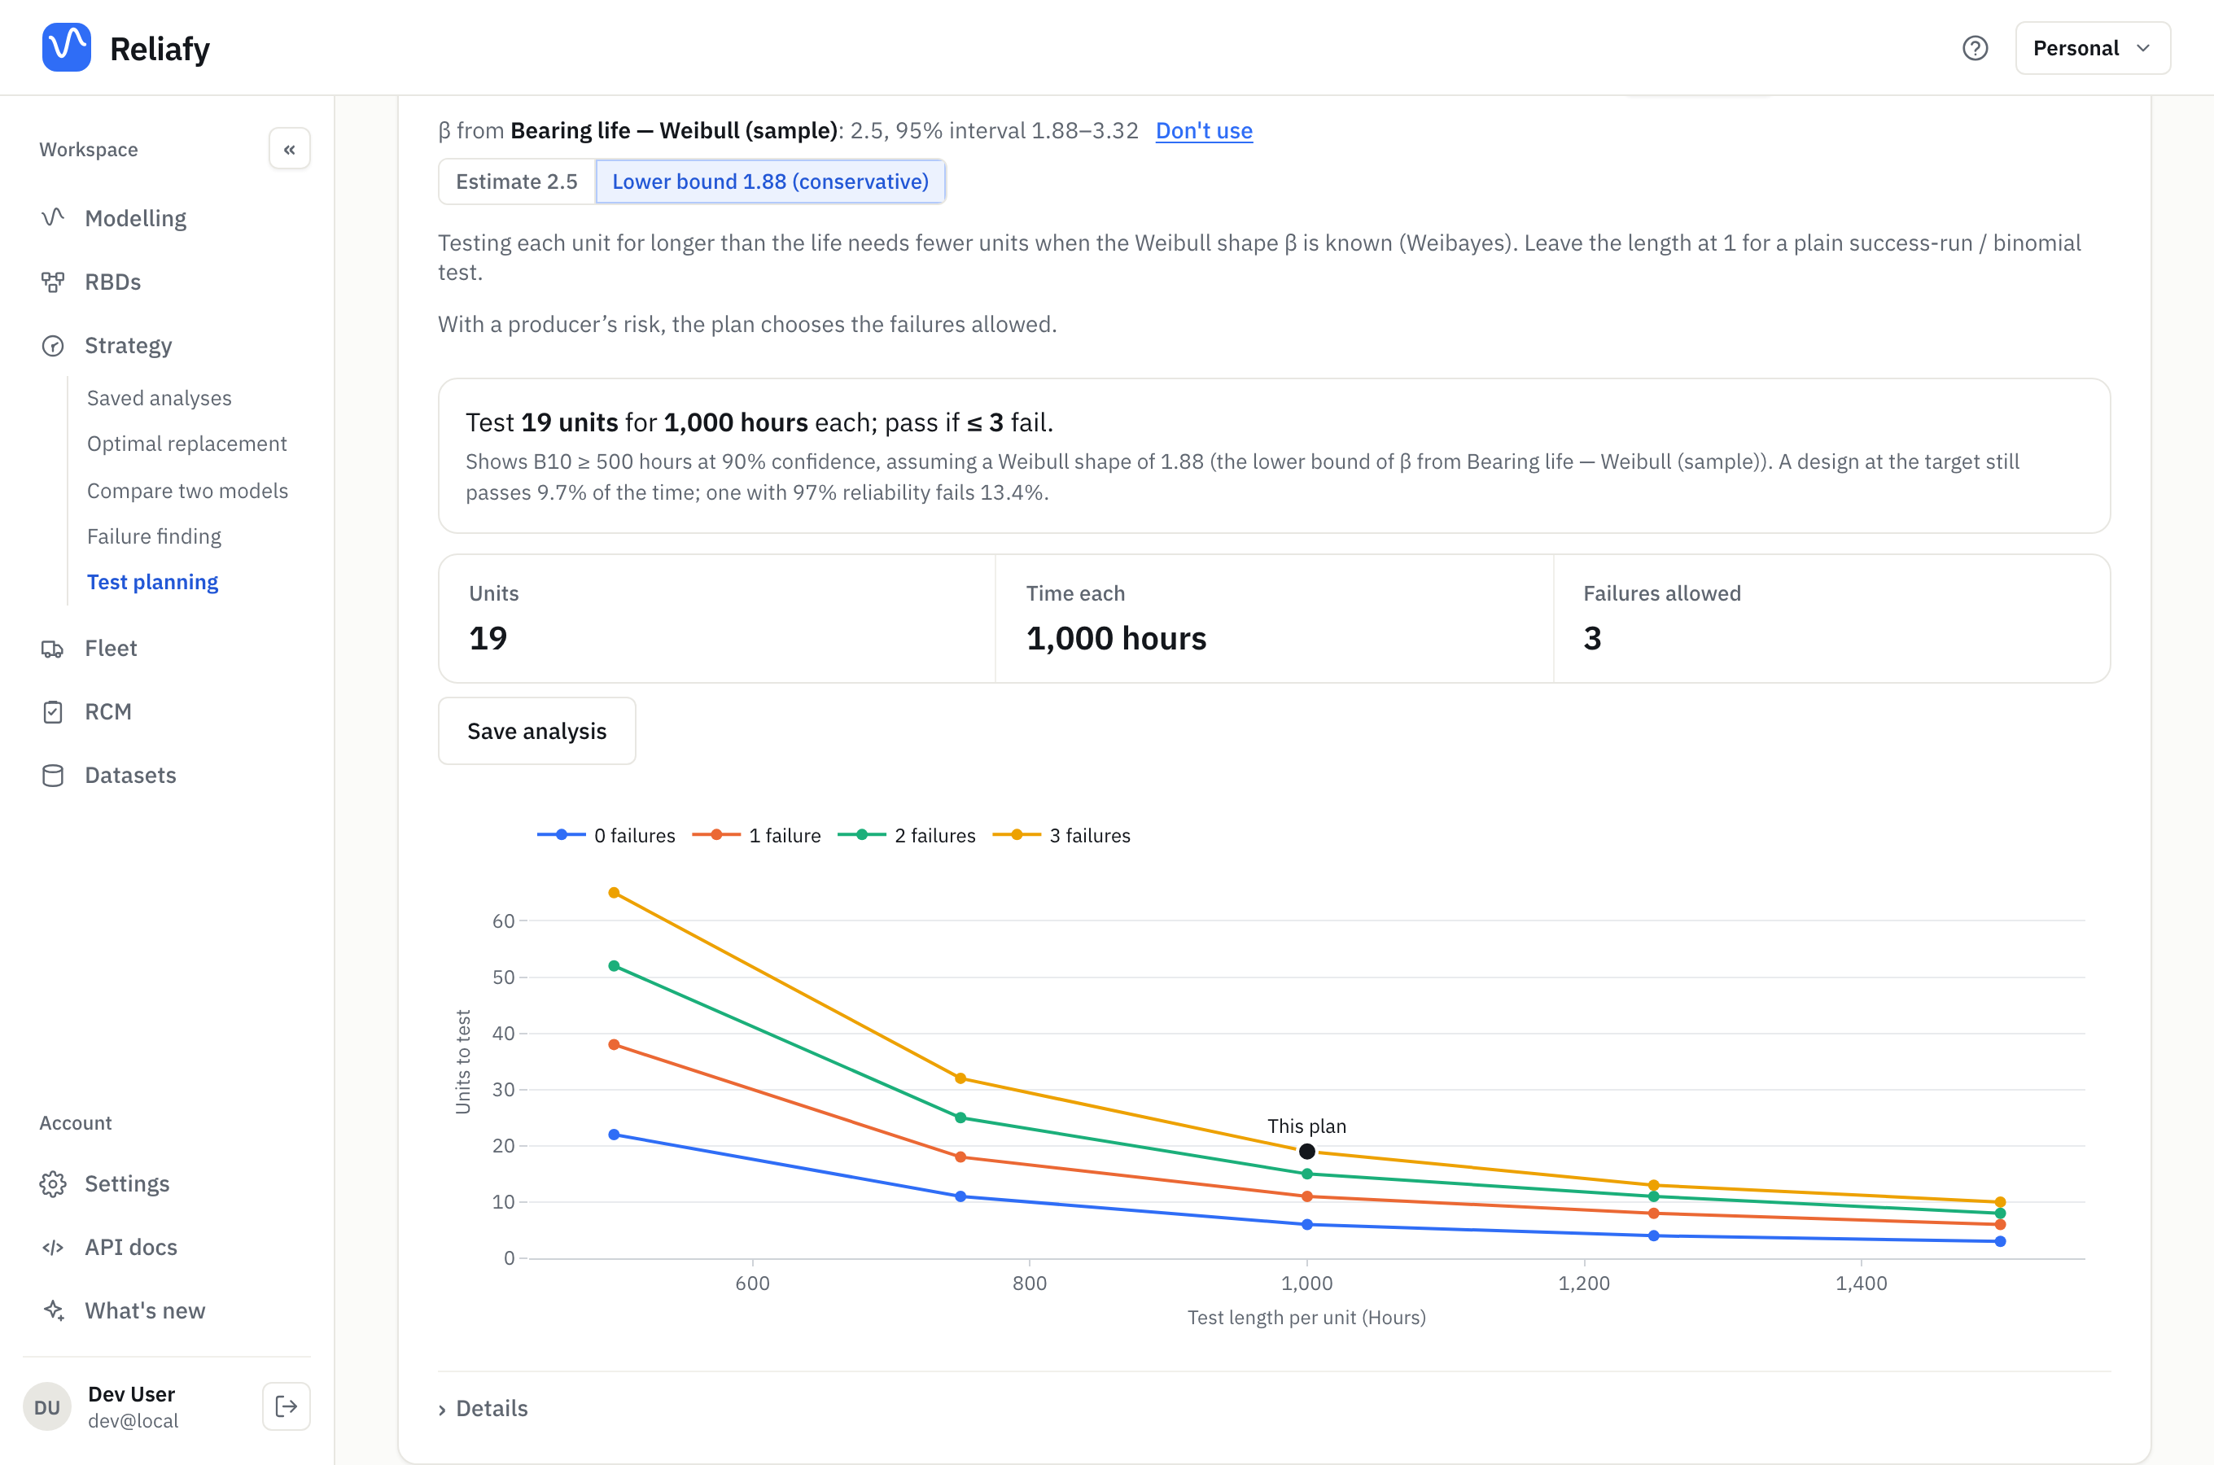The width and height of the screenshot is (2214, 1465).
Task: Click the Modelling wave icon
Action: coord(53,217)
